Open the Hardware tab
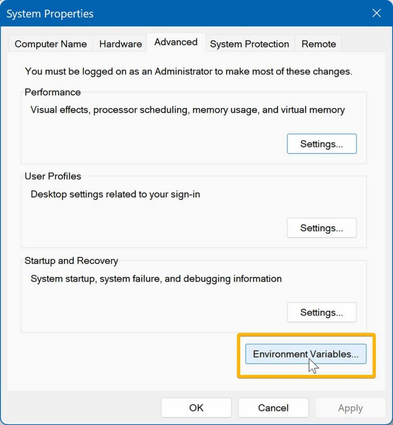The height and width of the screenshot is (425, 393). tap(120, 44)
